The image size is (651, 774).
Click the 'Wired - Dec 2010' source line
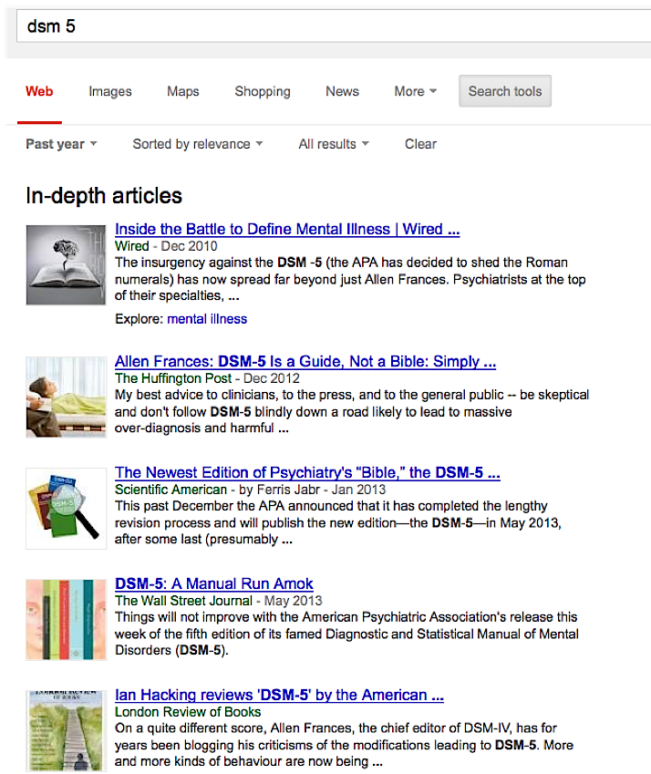click(166, 246)
